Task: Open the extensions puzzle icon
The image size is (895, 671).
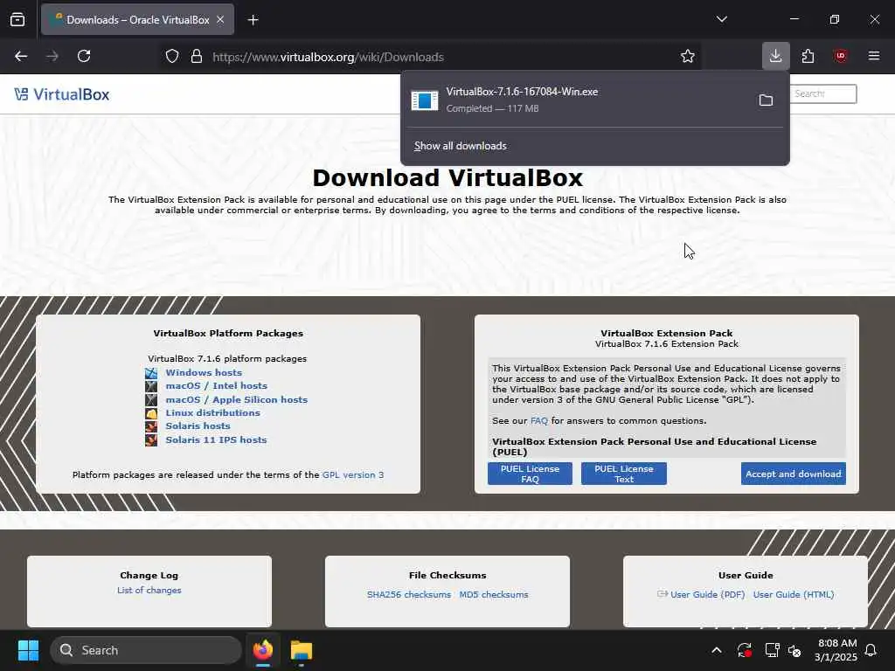Action: [x=808, y=56]
